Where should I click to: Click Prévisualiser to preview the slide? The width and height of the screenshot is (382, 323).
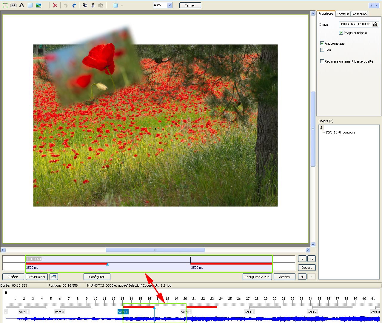coord(36,277)
